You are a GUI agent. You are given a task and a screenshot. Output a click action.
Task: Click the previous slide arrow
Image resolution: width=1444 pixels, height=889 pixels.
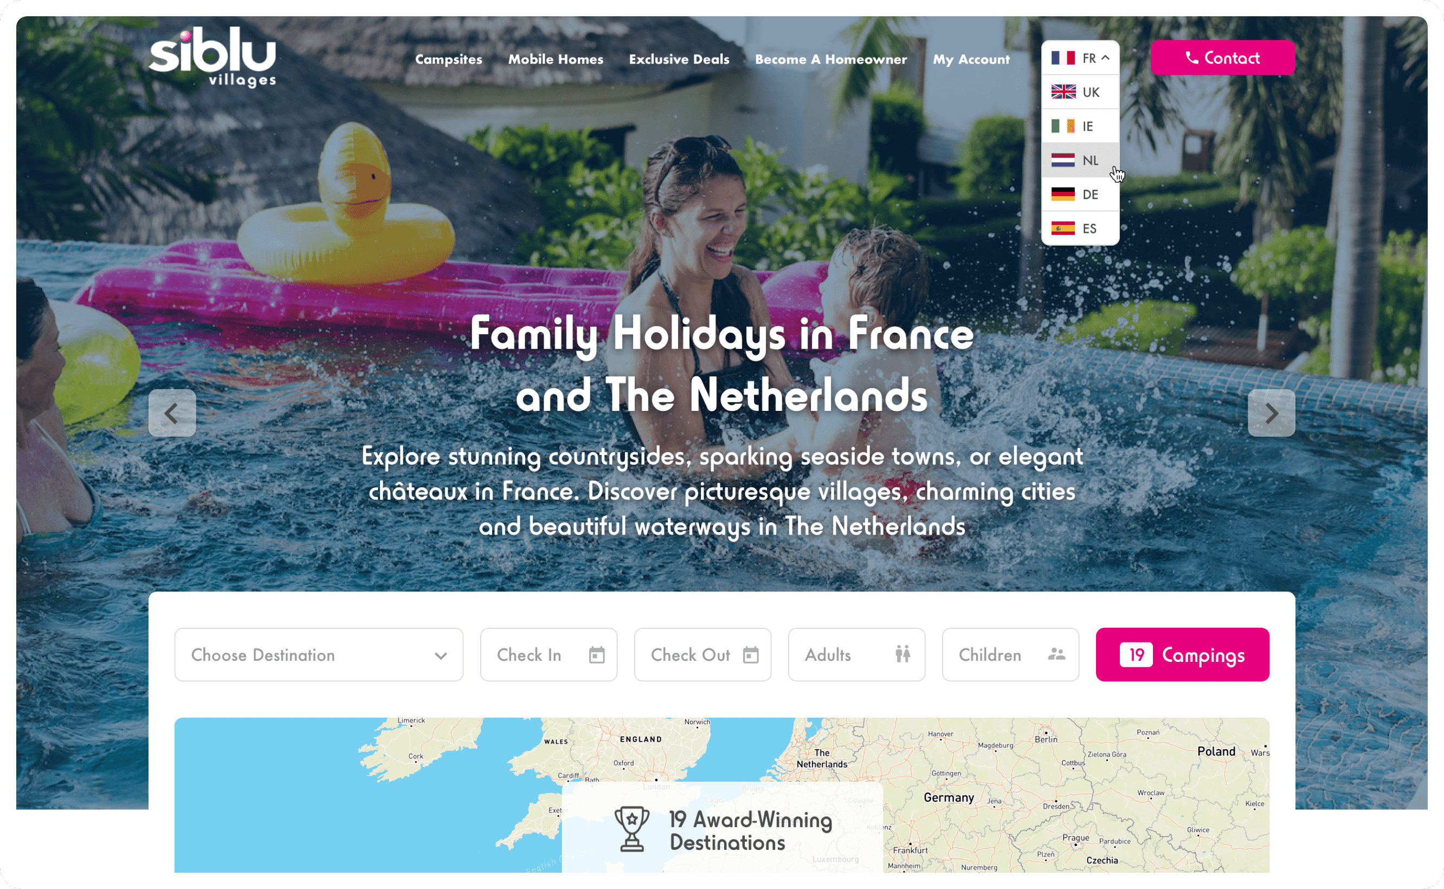(x=172, y=413)
